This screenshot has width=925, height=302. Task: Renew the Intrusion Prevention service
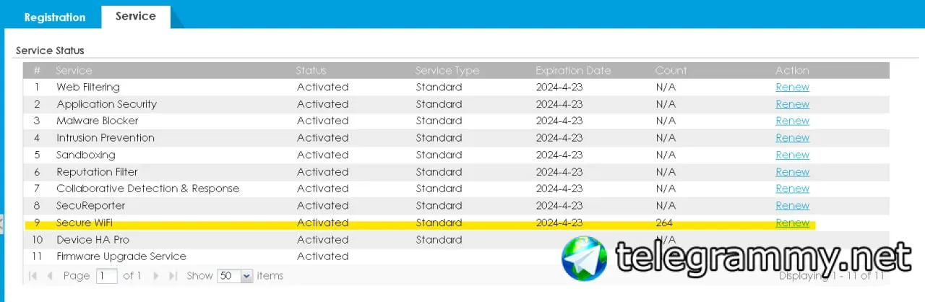(792, 138)
